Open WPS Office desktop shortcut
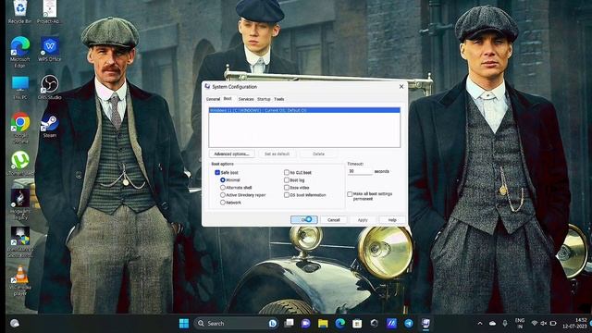 point(49,49)
